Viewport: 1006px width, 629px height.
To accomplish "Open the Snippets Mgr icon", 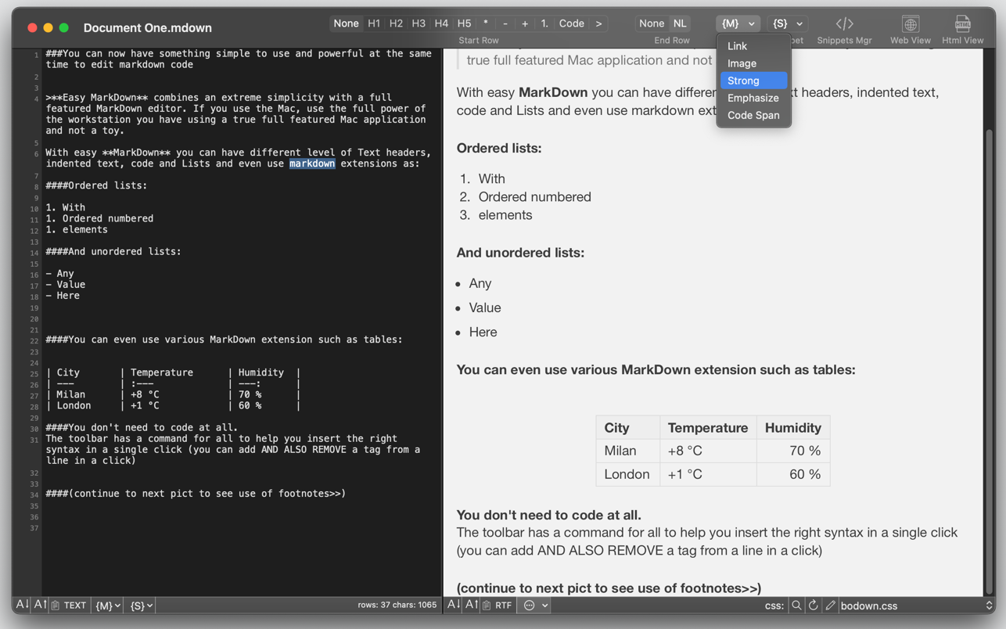I will click(844, 24).
